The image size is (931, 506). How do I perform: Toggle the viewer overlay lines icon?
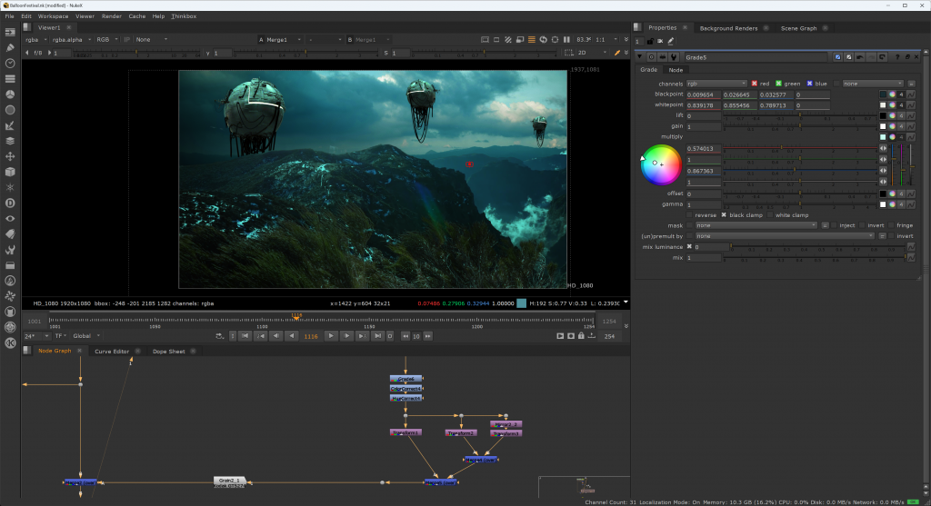coord(531,40)
